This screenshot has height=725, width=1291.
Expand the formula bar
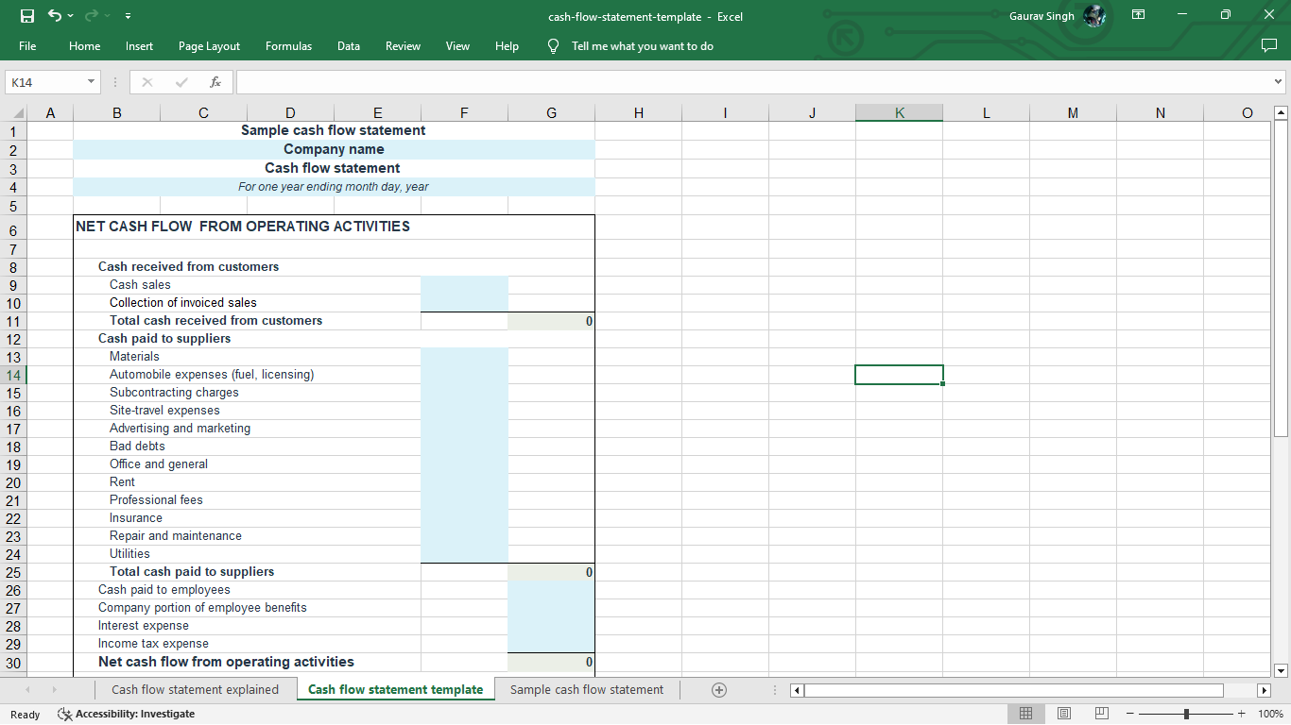click(x=1279, y=82)
